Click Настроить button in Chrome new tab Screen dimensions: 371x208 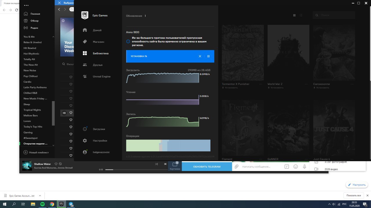point(357,185)
